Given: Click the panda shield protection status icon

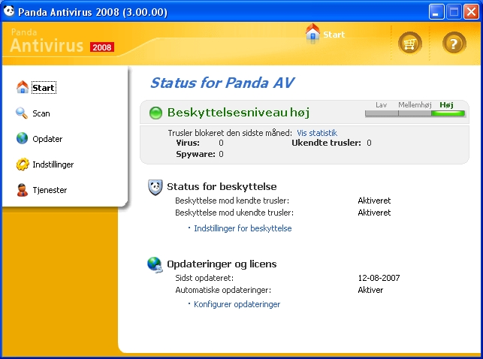Looking at the screenshot, I should click(155, 187).
